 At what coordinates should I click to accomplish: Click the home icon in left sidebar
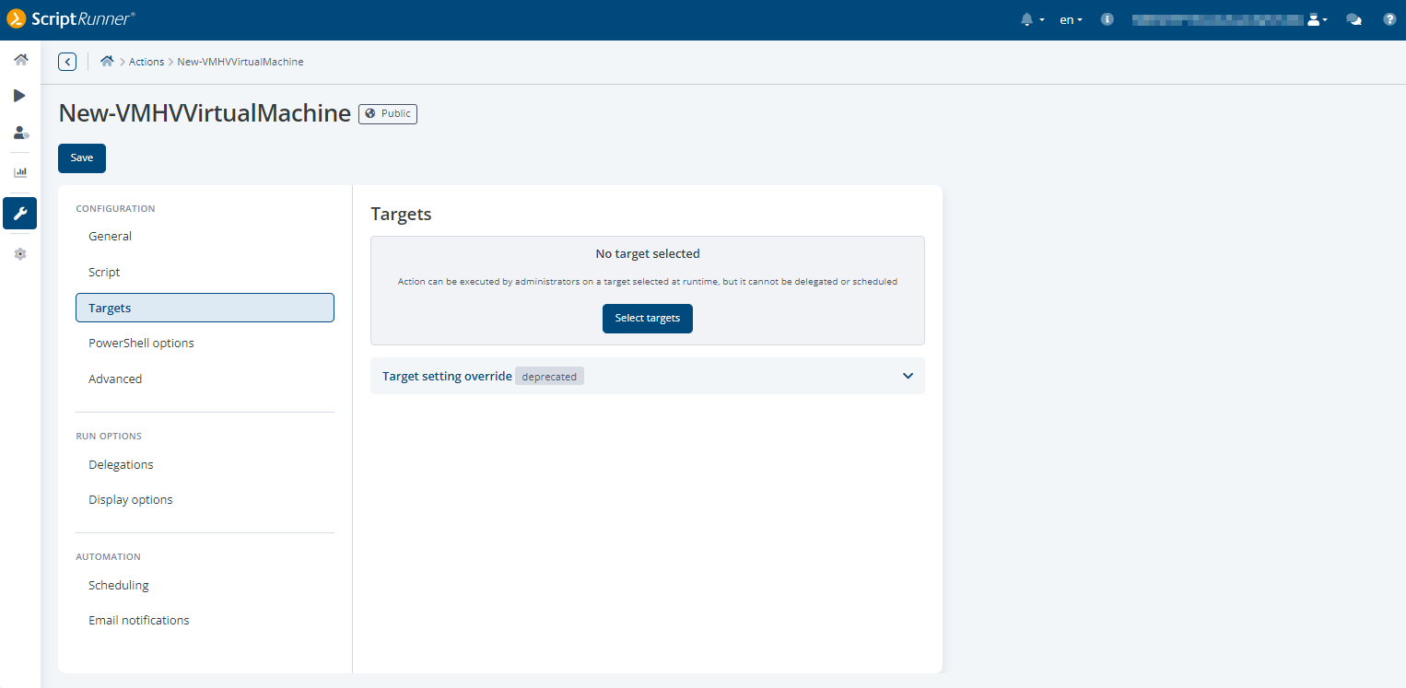tap(20, 60)
